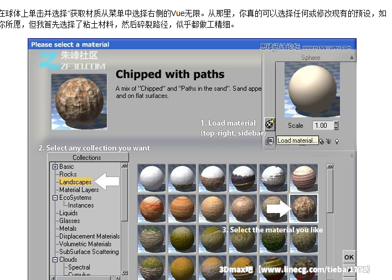Image resolution: width=392 pixels, height=280 pixels.
Task: Click the Scale label text
Action: click(295, 126)
